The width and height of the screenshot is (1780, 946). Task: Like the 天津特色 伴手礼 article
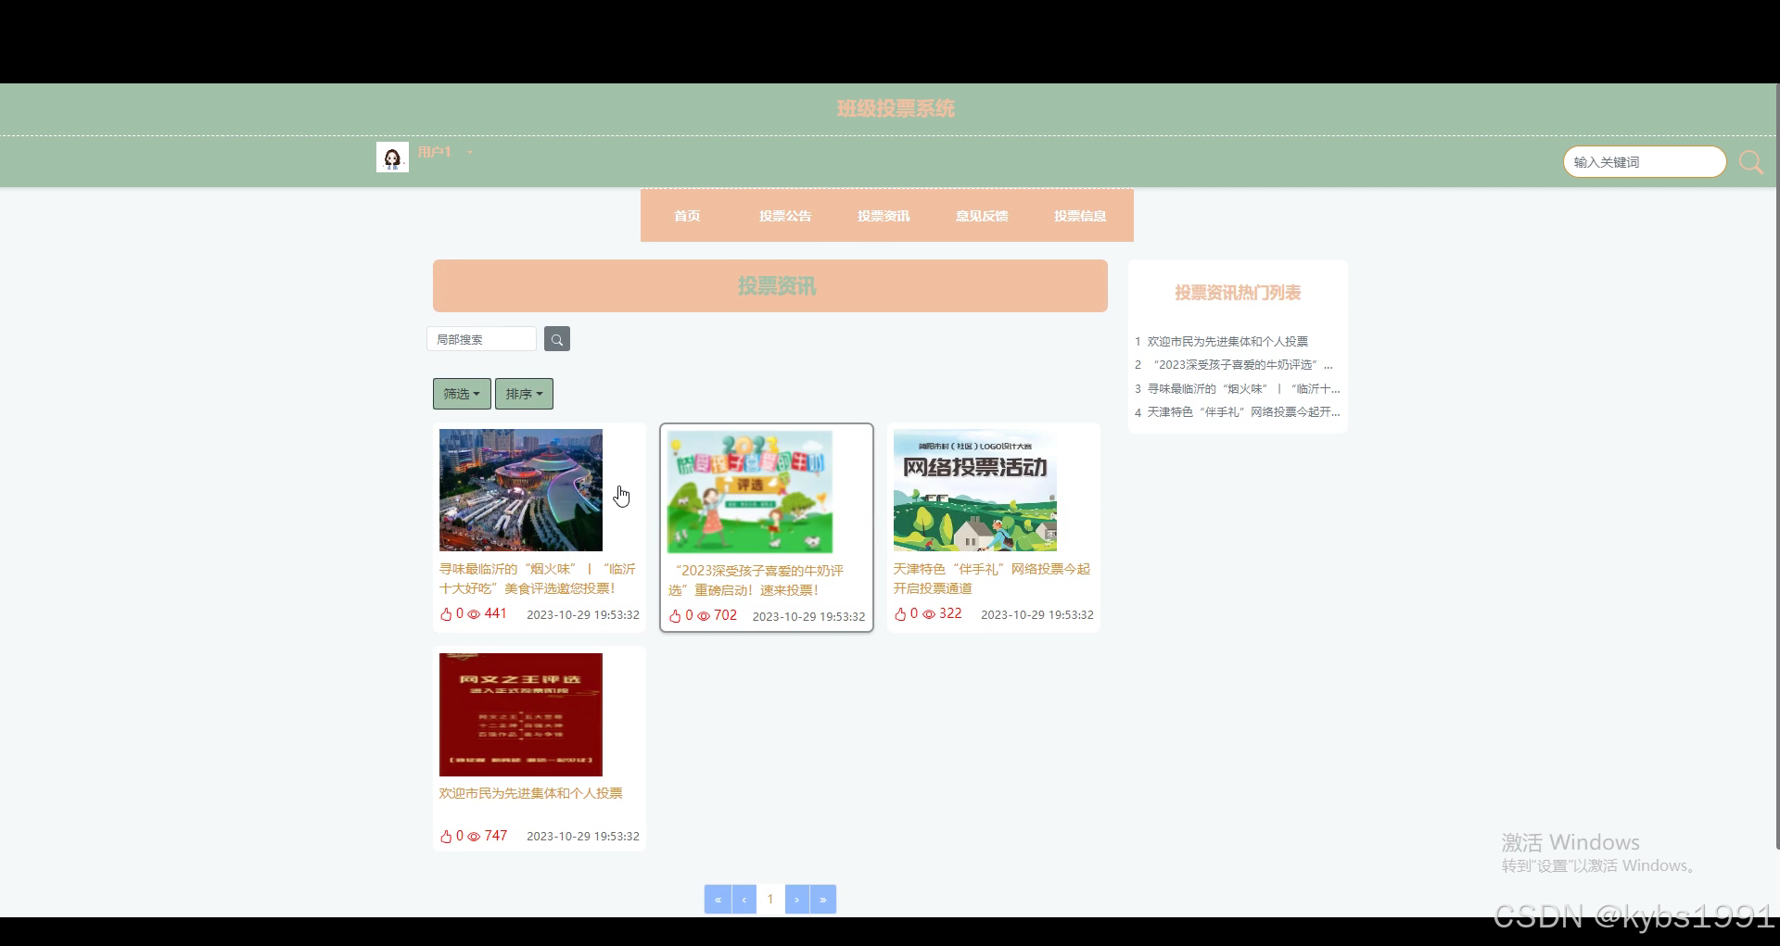[x=900, y=614]
